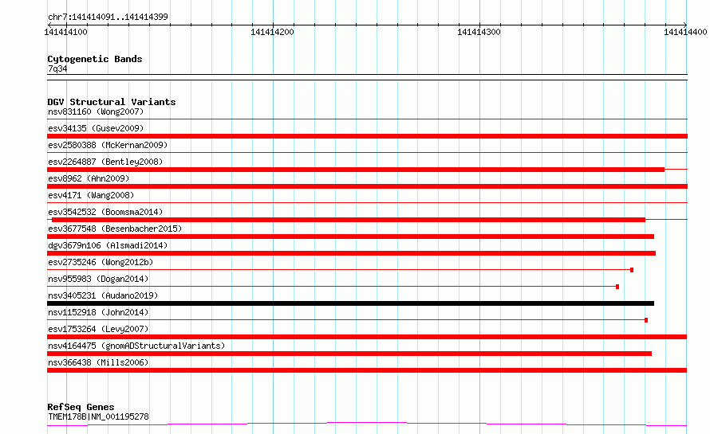Select the esv8962 (Ahn2009) label
This screenshot has height=434, width=710.
click(89, 178)
